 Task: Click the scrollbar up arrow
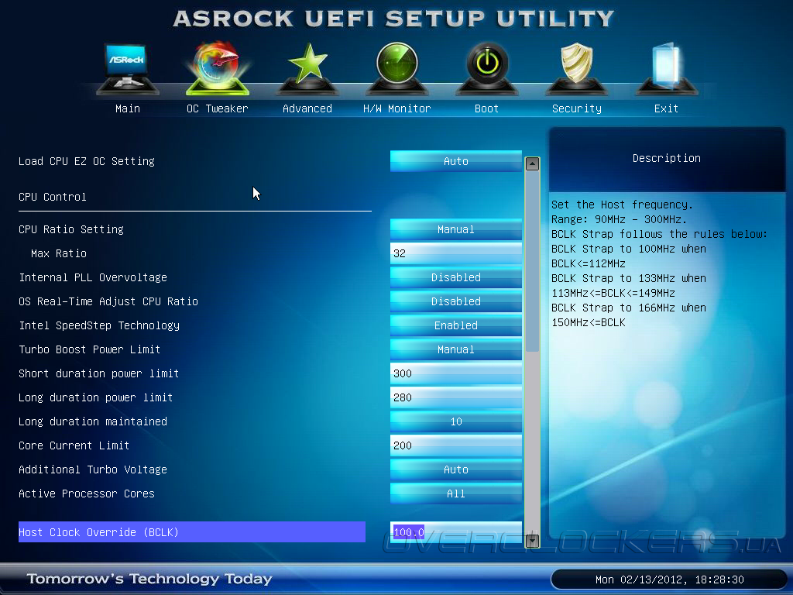pos(532,164)
